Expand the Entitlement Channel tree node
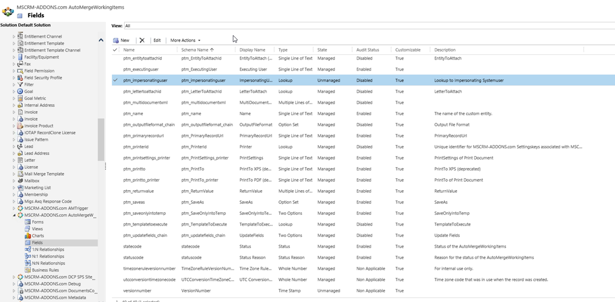Screen dimensions: 615x302 tap(14, 36)
